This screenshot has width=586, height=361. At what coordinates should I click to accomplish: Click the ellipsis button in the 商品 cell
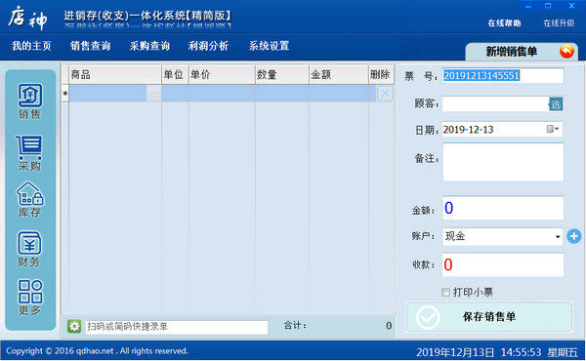point(153,93)
